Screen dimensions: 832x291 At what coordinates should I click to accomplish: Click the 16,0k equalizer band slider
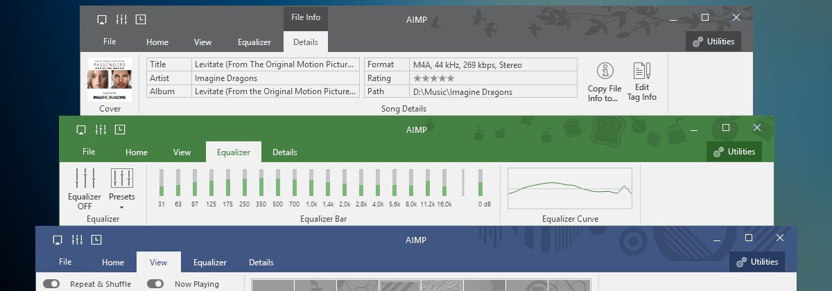(x=444, y=182)
